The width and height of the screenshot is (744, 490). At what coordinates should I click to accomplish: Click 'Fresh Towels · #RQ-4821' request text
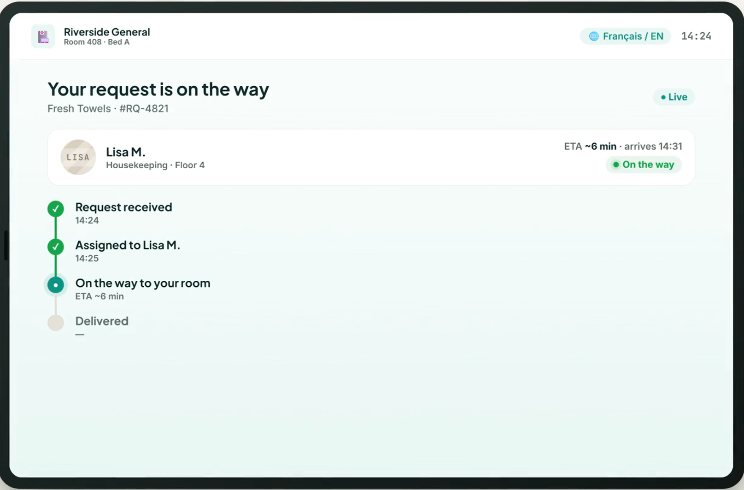(x=108, y=108)
